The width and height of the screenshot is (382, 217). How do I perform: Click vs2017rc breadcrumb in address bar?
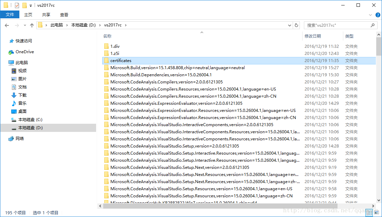[x=113, y=25]
